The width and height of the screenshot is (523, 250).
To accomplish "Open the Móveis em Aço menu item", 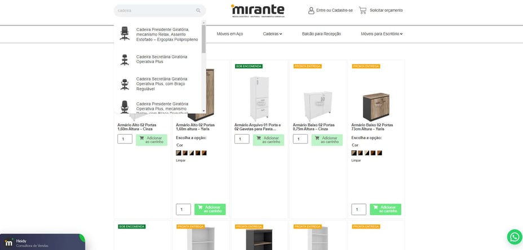I will (230, 34).
